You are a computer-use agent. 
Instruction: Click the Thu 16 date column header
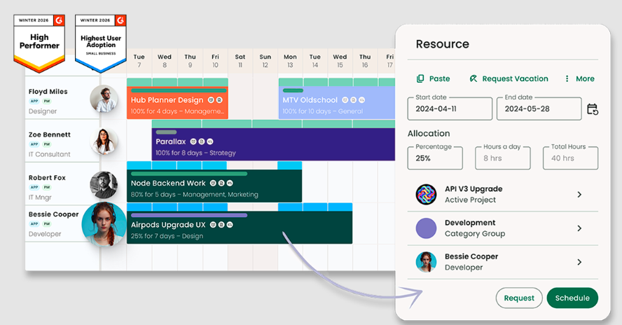pos(365,61)
